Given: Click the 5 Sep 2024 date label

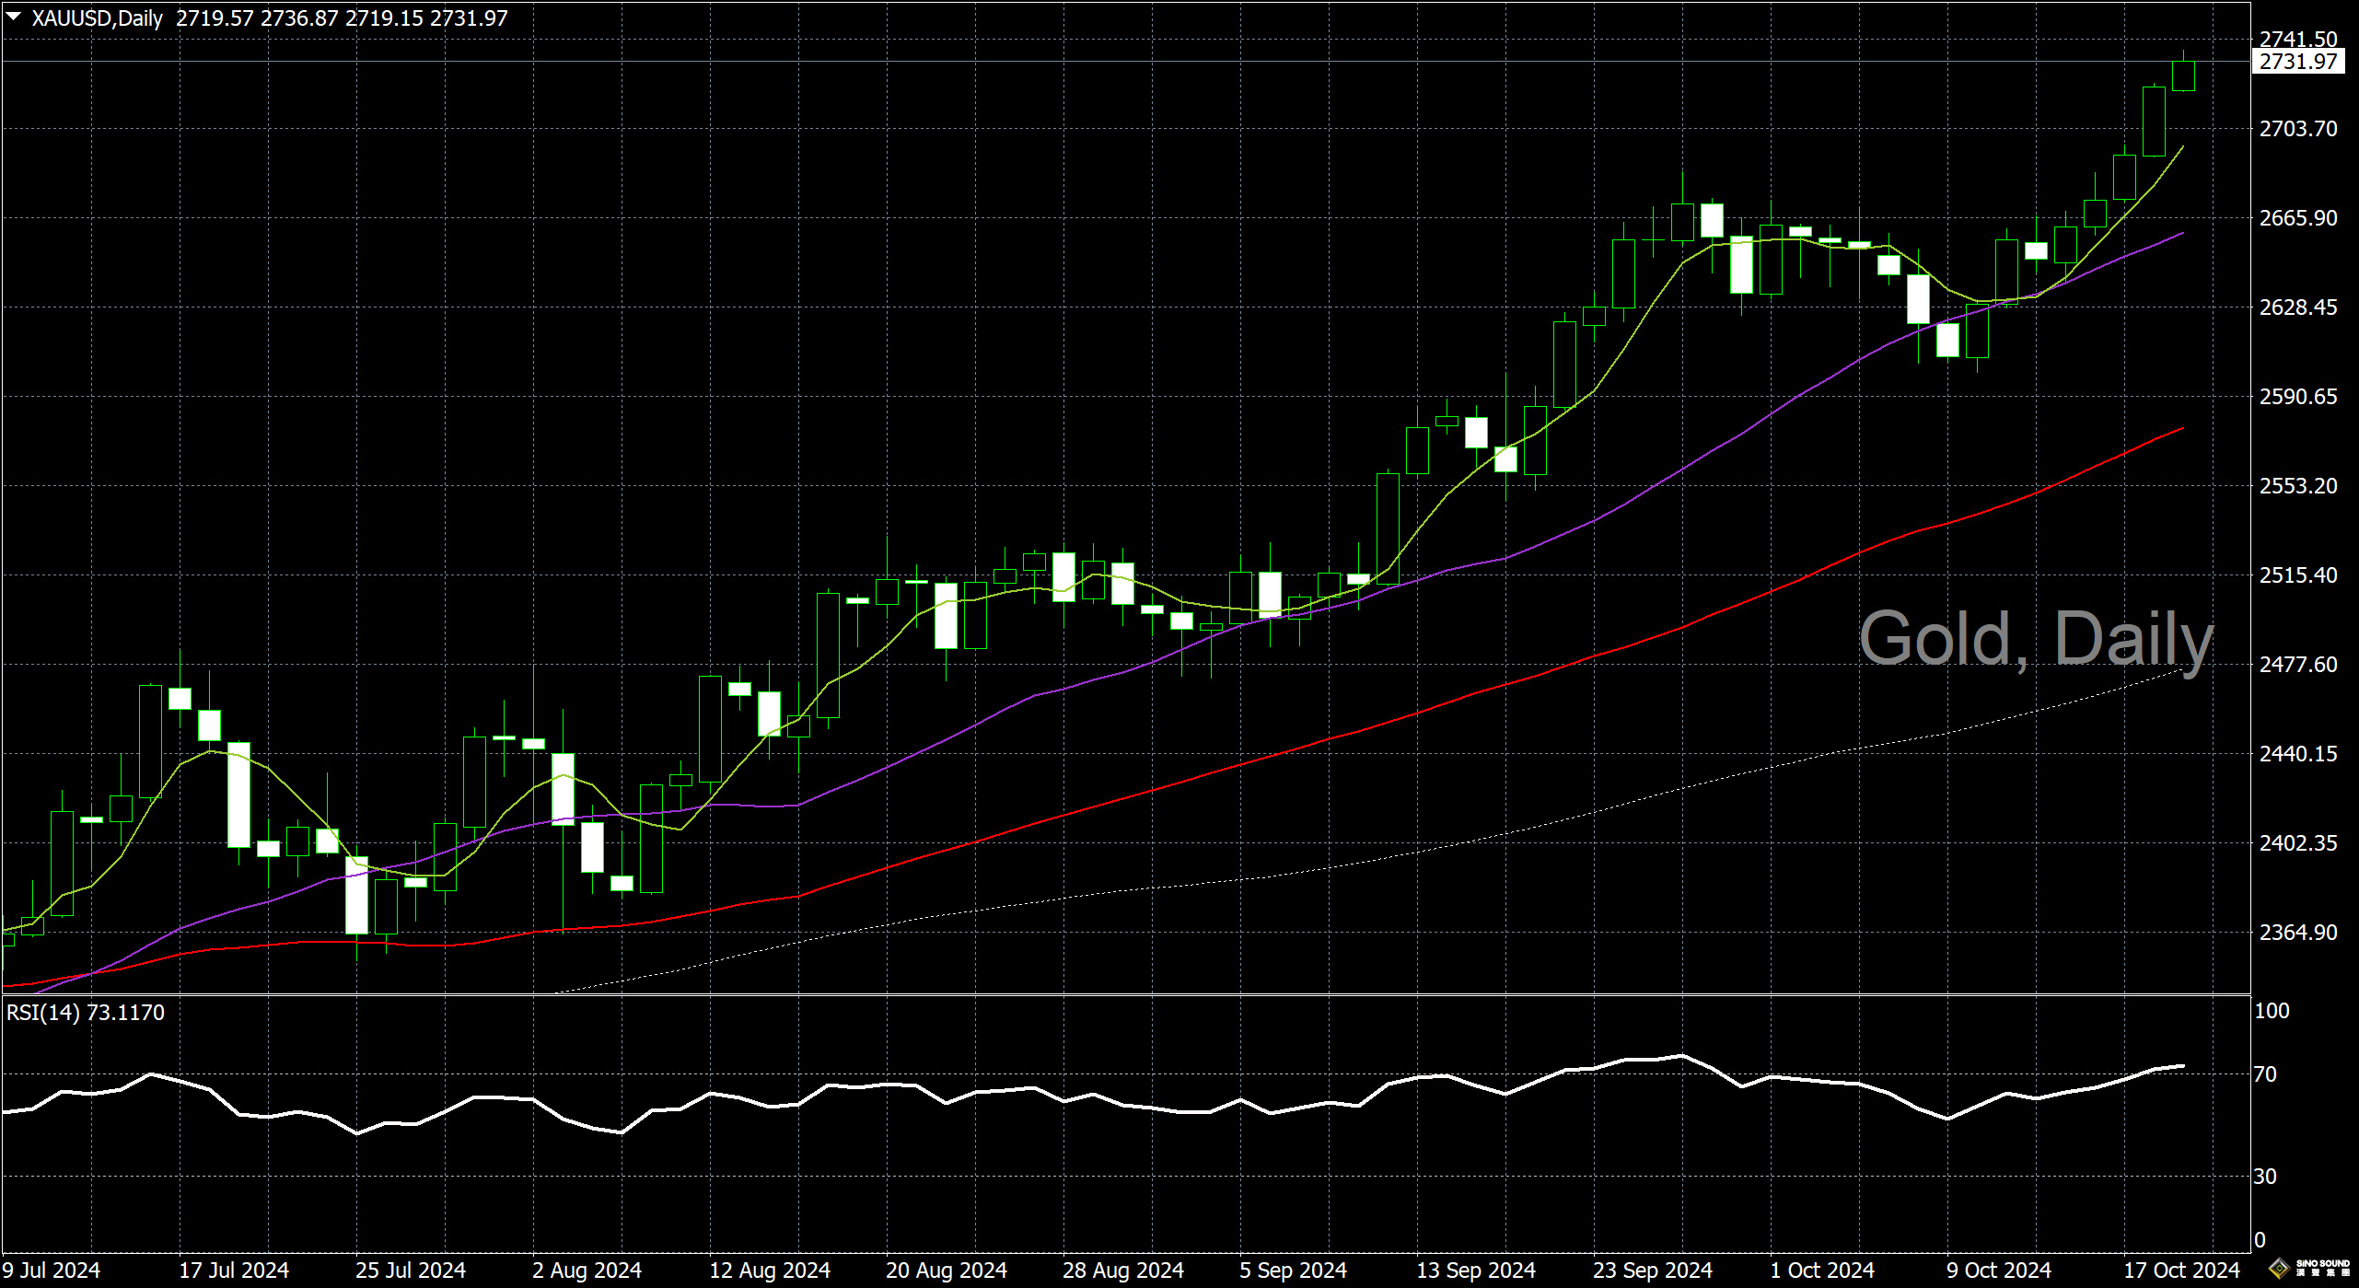Looking at the screenshot, I should click(x=1293, y=1271).
